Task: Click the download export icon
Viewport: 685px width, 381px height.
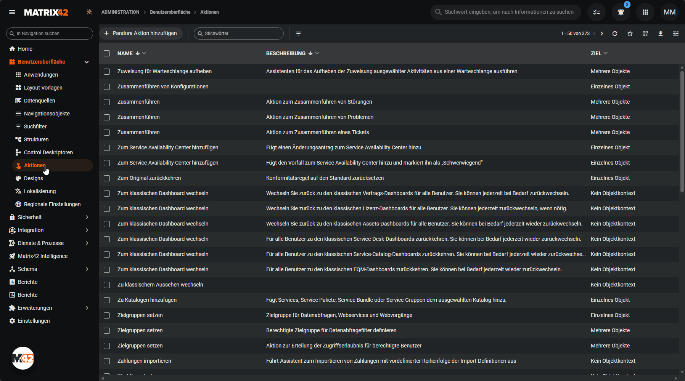Action: [x=661, y=34]
